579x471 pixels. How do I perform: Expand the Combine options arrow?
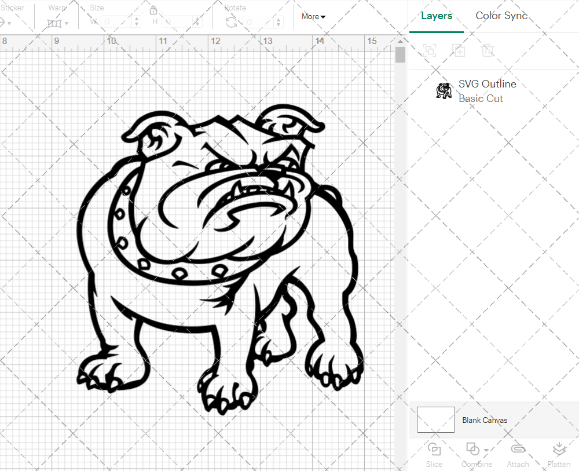(x=485, y=449)
